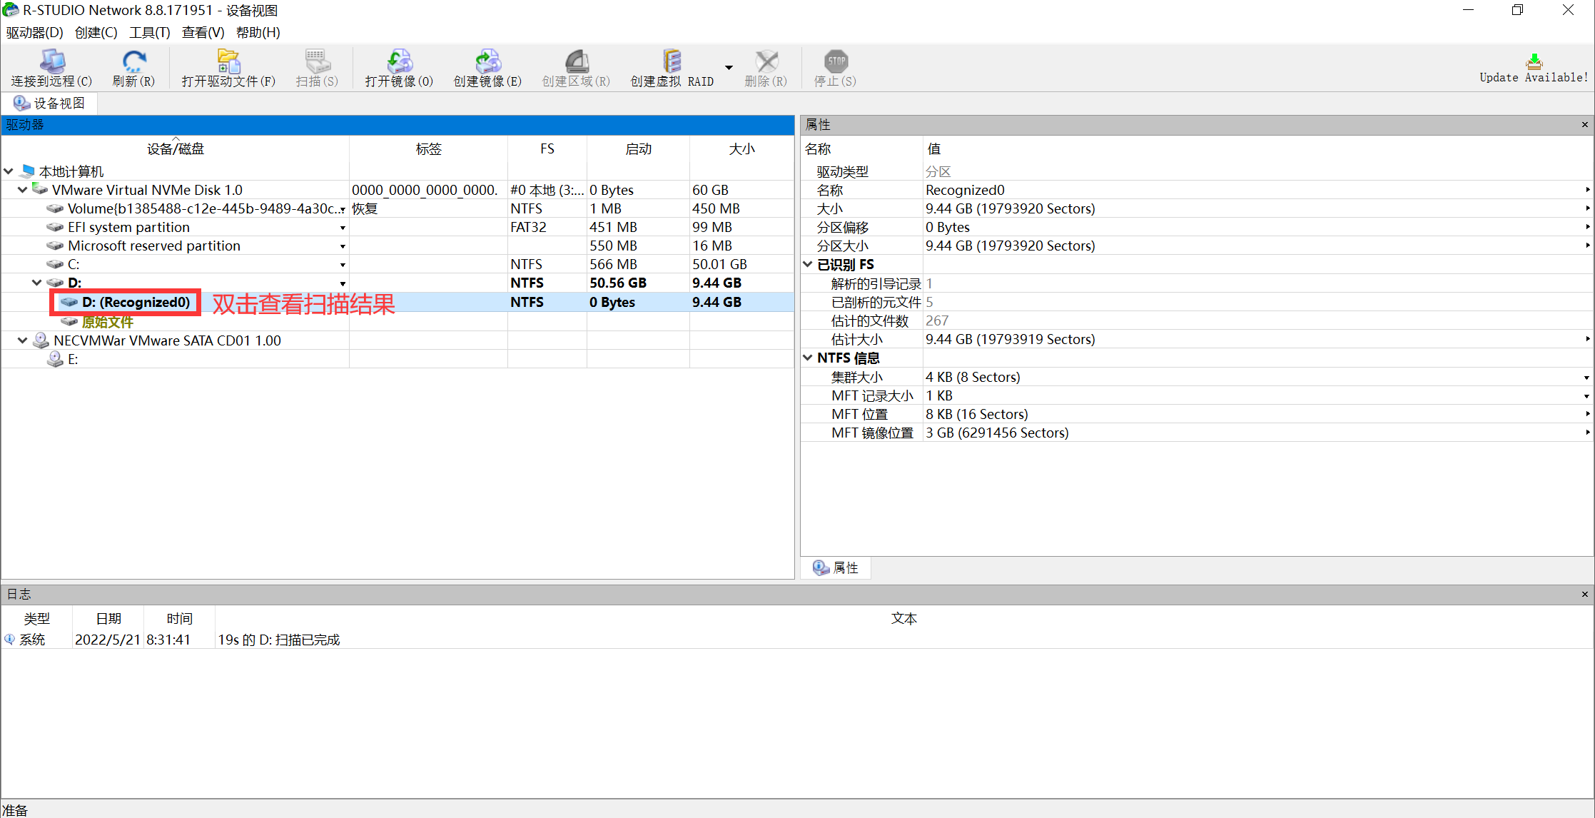This screenshot has width=1595, height=818.
Task: Click the VMware SATA CD01 drive icon
Action: (41, 340)
